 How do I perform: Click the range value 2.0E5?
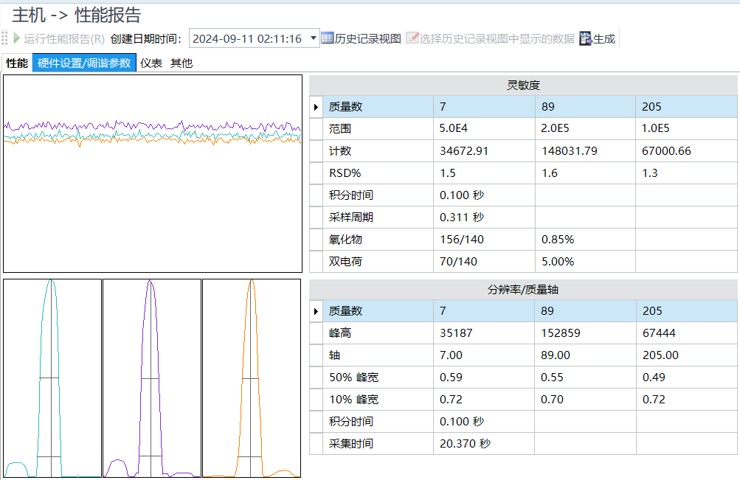pos(555,128)
